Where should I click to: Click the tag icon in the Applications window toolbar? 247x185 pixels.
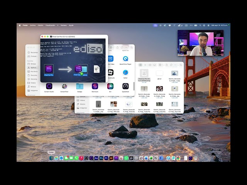pyautogui.click(x=122, y=47)
